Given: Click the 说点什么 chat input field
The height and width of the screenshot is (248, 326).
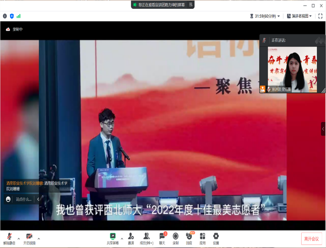Looking at the screenshot, I should click(x=23, y=199).
